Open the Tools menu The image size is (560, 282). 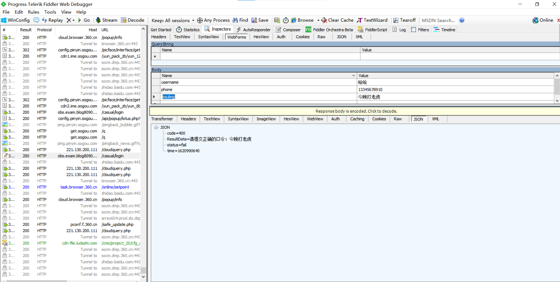tap(50, 12)
